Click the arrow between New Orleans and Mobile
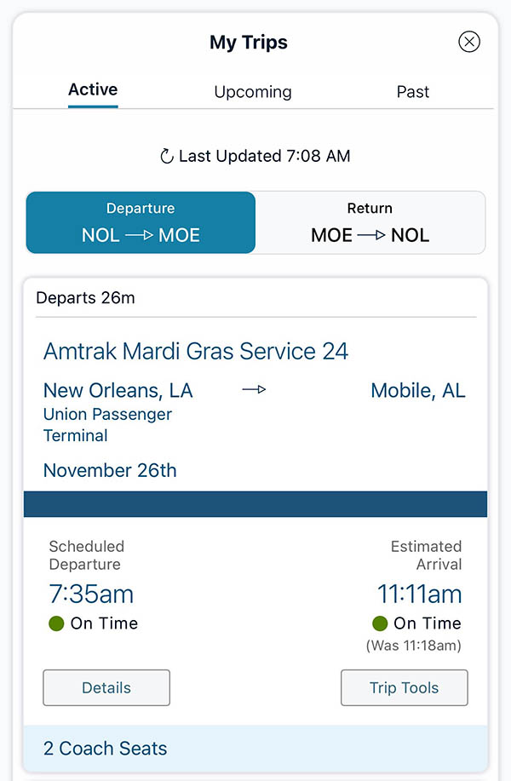This screenshot has height=781, width=511. (x=253, y=389)
